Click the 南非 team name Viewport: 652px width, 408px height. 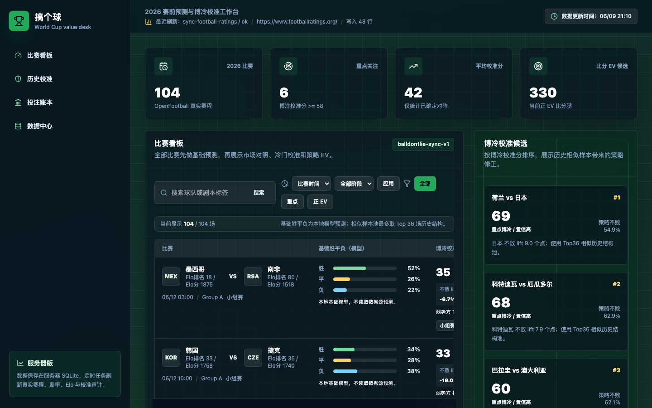point(274,269)
